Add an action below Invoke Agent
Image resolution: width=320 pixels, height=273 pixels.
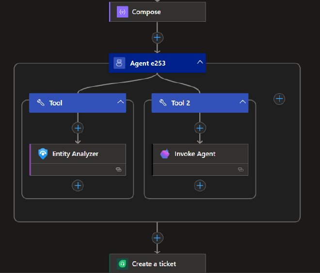[200, 185]
